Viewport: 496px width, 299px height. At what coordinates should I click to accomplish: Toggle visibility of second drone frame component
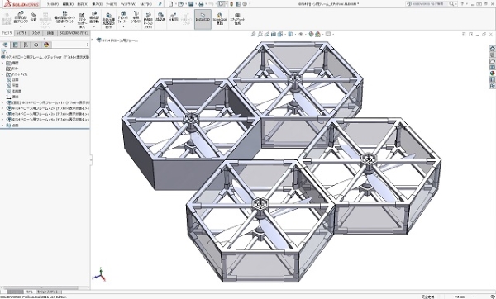(9, 108)
